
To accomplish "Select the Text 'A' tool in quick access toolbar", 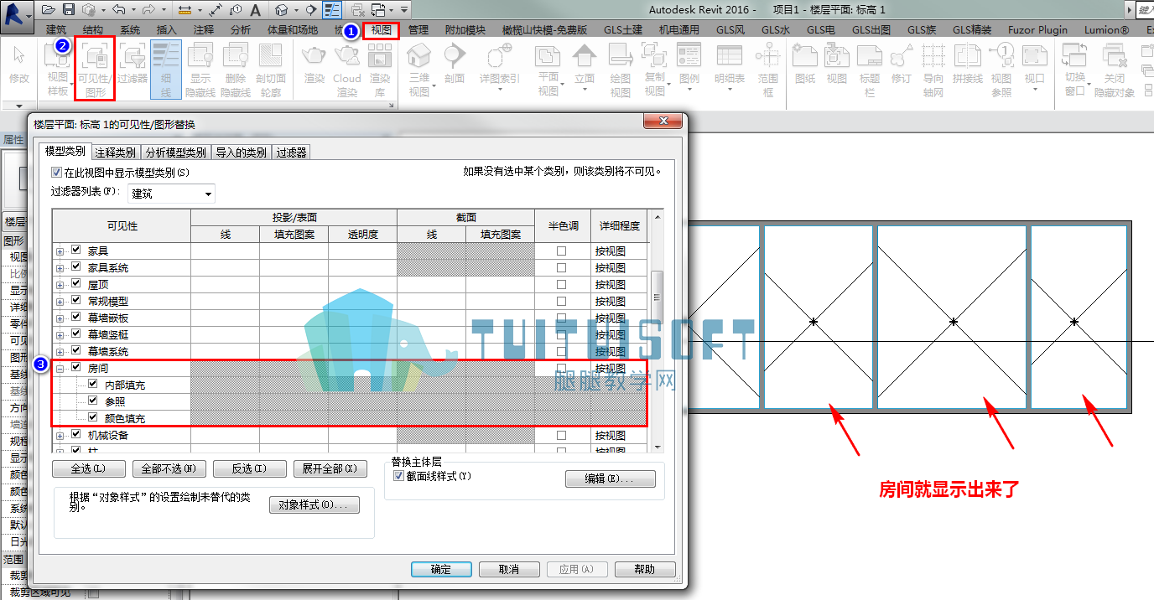I will (x=255, y=10).
